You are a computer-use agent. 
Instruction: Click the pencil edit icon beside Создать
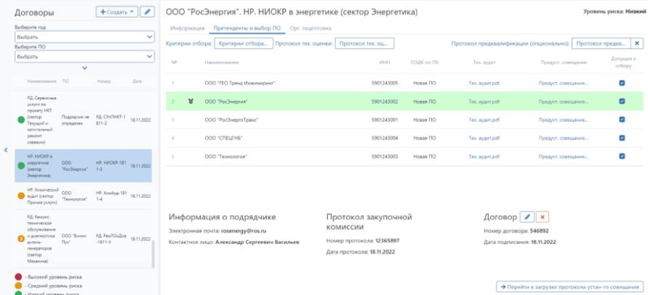pyautogui.click(x=148, y=12)
